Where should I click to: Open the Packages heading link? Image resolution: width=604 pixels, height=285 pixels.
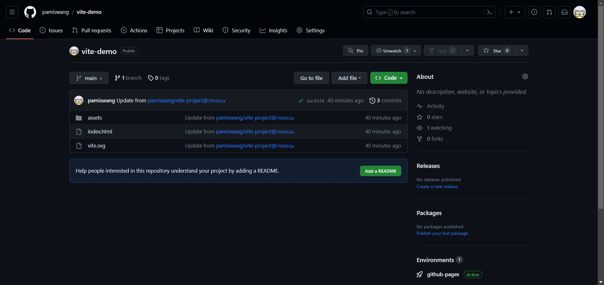click(x=429, y=213)
